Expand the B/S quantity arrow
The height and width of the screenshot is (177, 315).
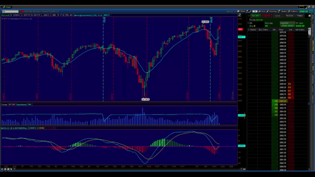coord(248,23)
